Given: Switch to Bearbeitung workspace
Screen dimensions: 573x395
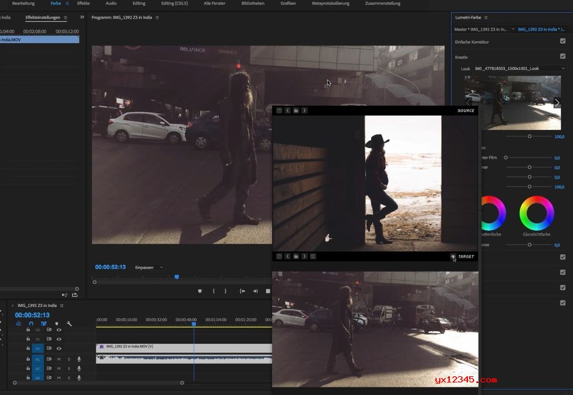Looking at the screenshot, I should 23,3.
